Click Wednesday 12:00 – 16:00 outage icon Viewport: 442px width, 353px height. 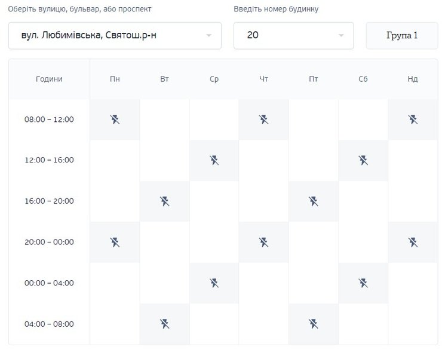point(214,160)
